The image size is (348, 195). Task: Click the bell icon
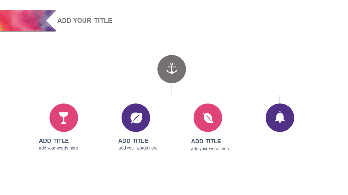(x=280, y=117)
